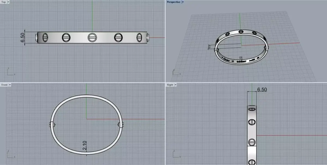Open the Front viewport dropdown arrow
This screenshot has height=165, width=327.
[x=10, y=85]
